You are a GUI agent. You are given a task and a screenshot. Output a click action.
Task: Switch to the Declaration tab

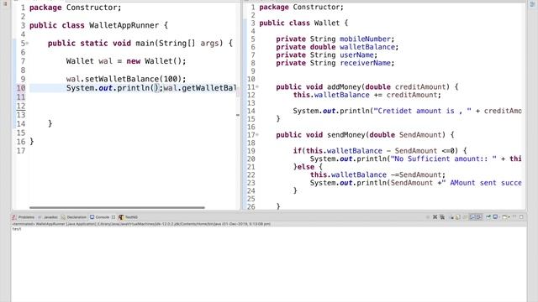point(74,217)
